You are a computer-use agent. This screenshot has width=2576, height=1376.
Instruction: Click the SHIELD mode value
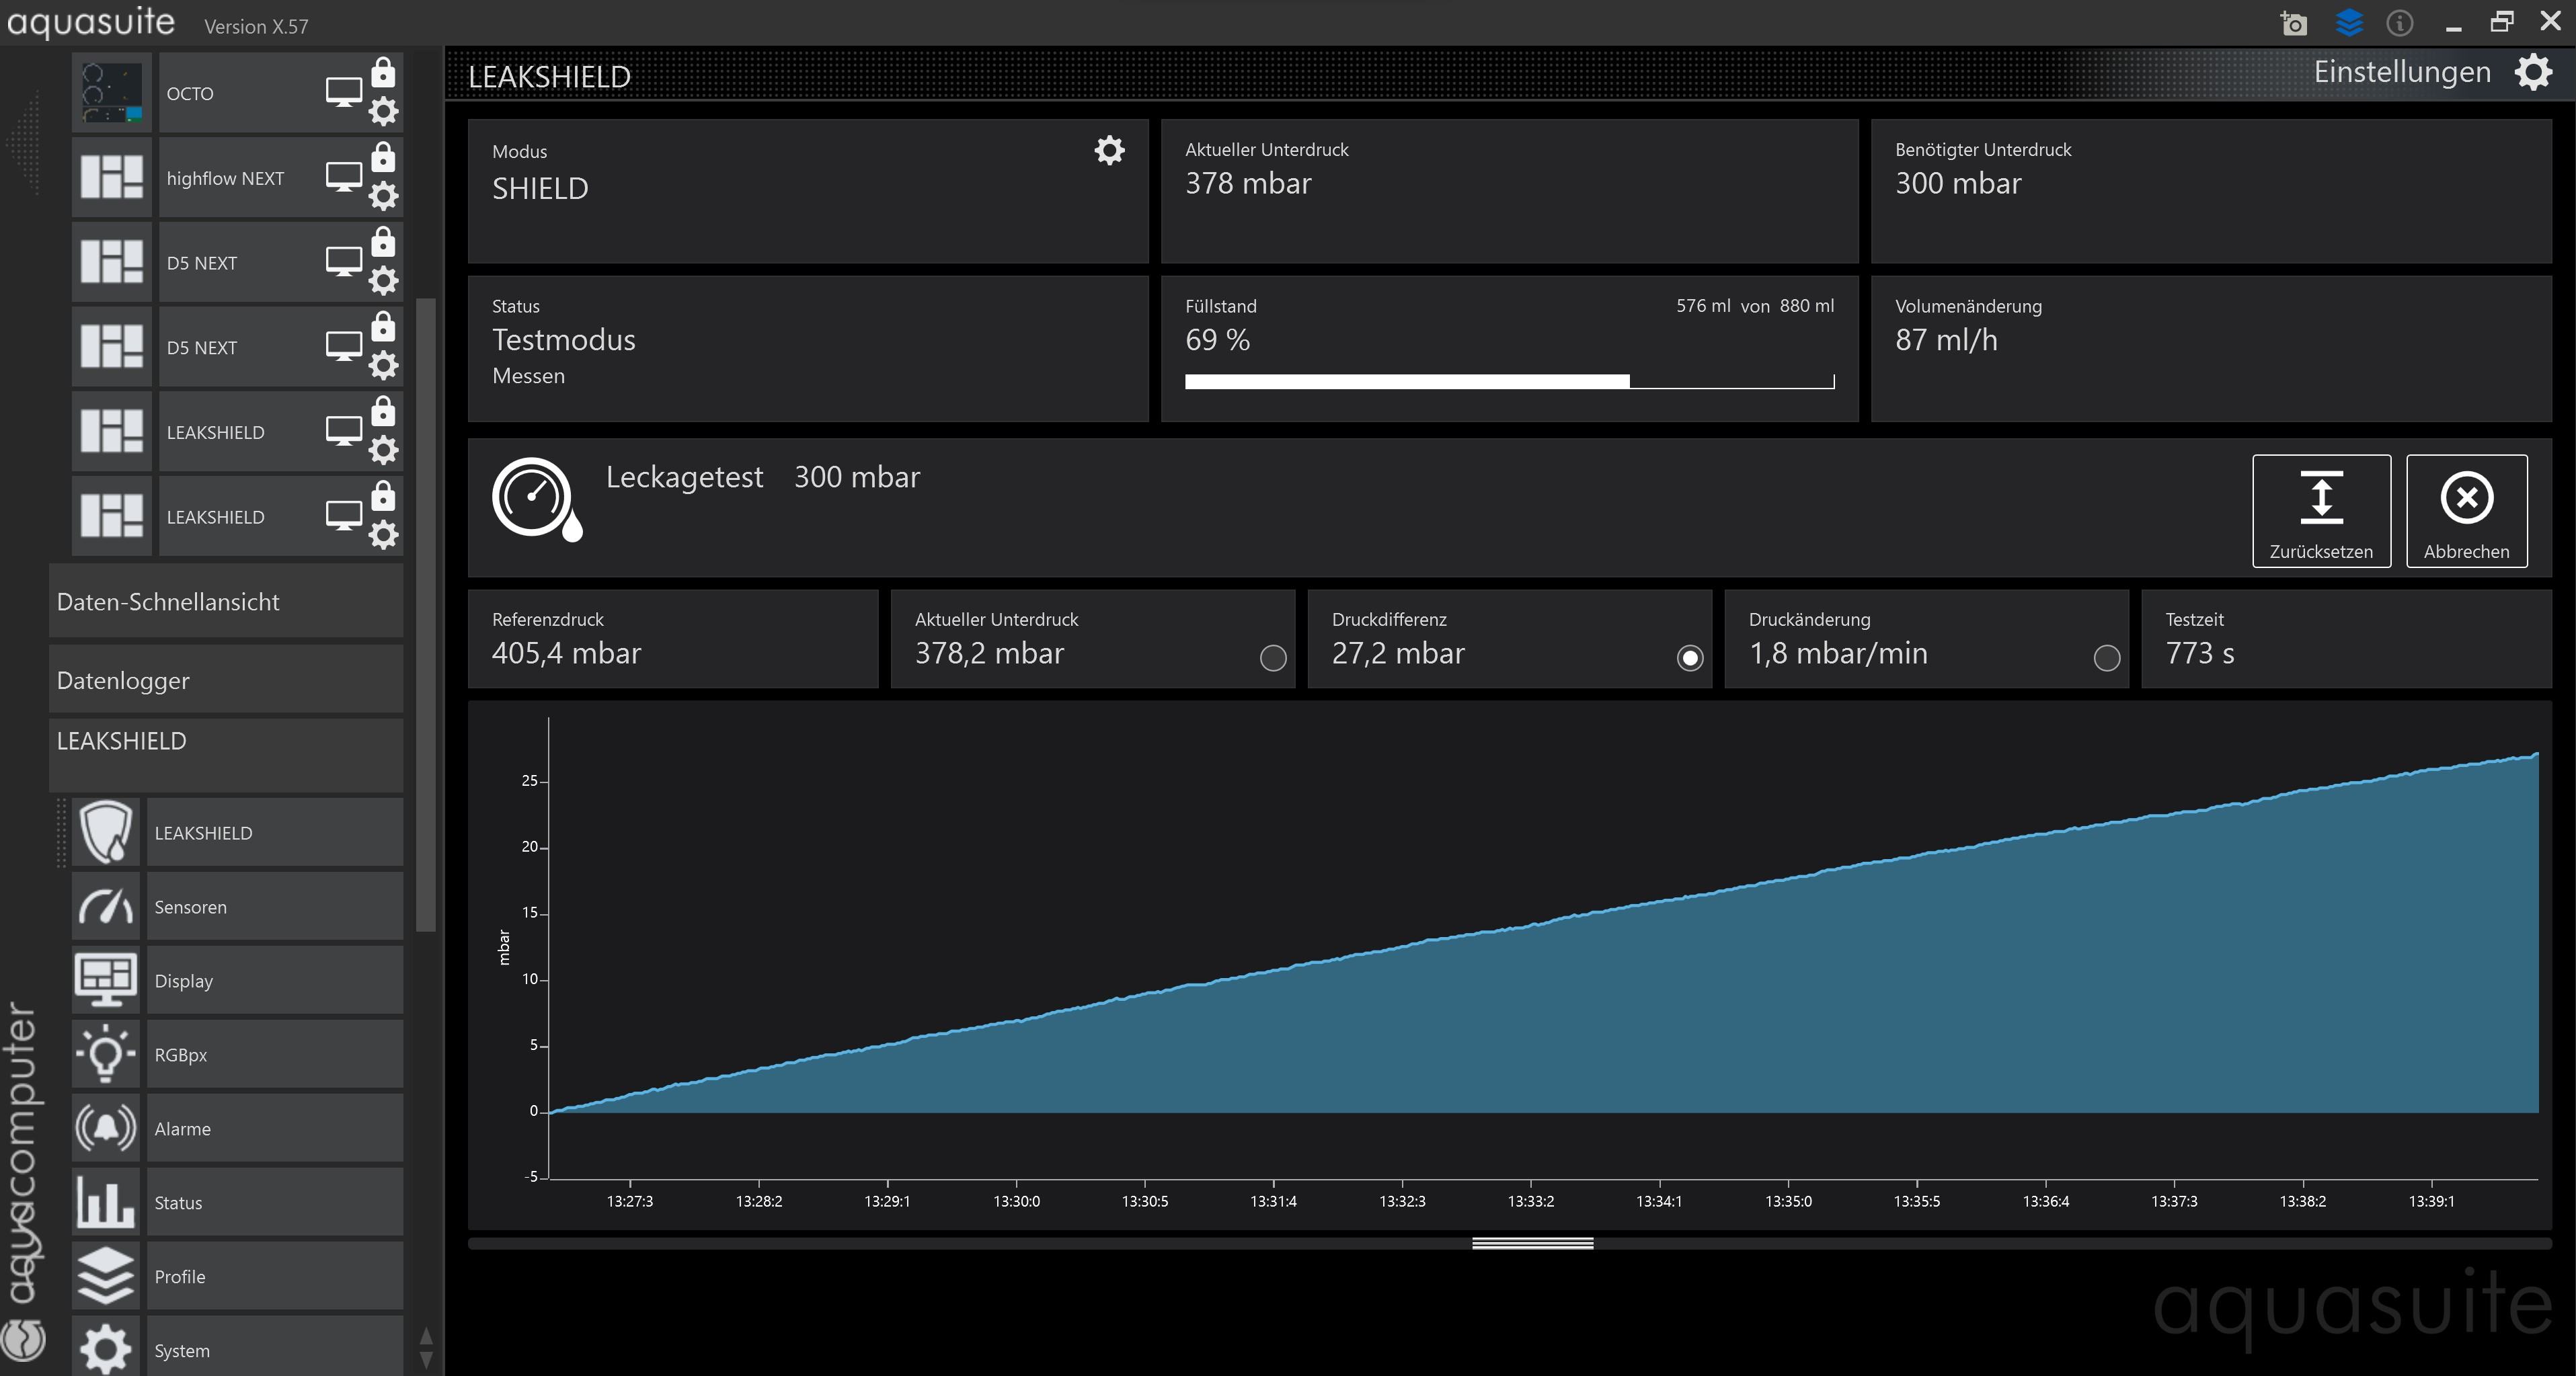pos(540,188)
